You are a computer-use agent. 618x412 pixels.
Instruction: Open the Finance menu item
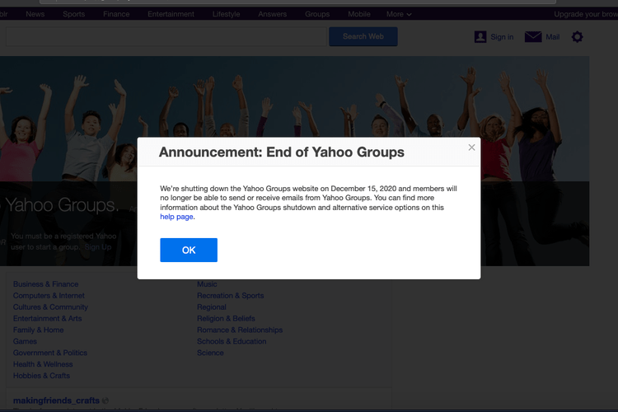(x=116, y=14)
